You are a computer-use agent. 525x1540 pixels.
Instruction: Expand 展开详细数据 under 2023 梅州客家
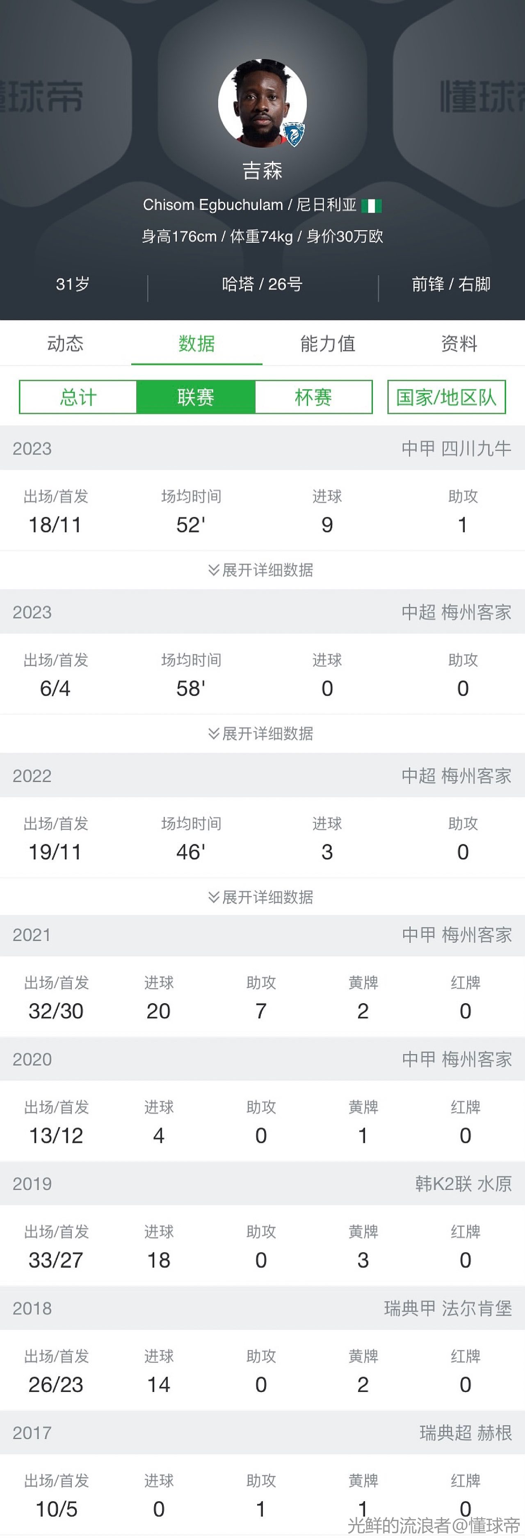click(261, 734)
